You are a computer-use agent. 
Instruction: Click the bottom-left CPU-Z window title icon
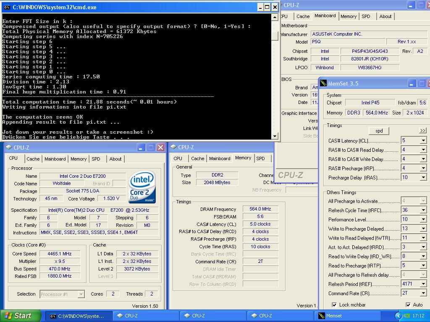(x=9, y=147)
